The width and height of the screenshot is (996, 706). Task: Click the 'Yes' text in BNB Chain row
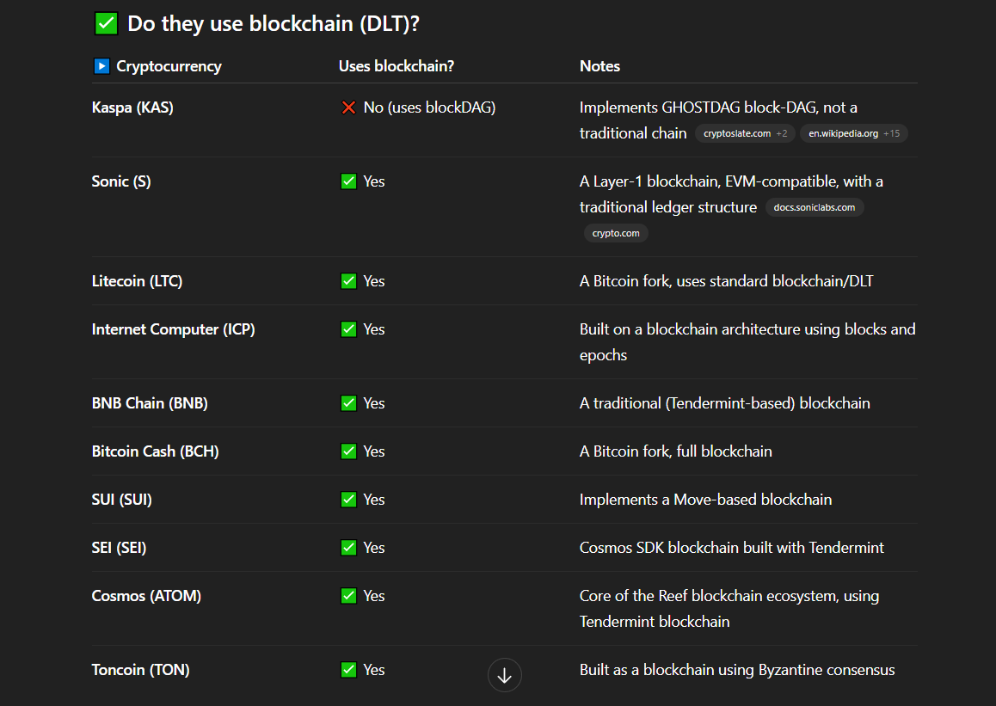coord(374,403)
